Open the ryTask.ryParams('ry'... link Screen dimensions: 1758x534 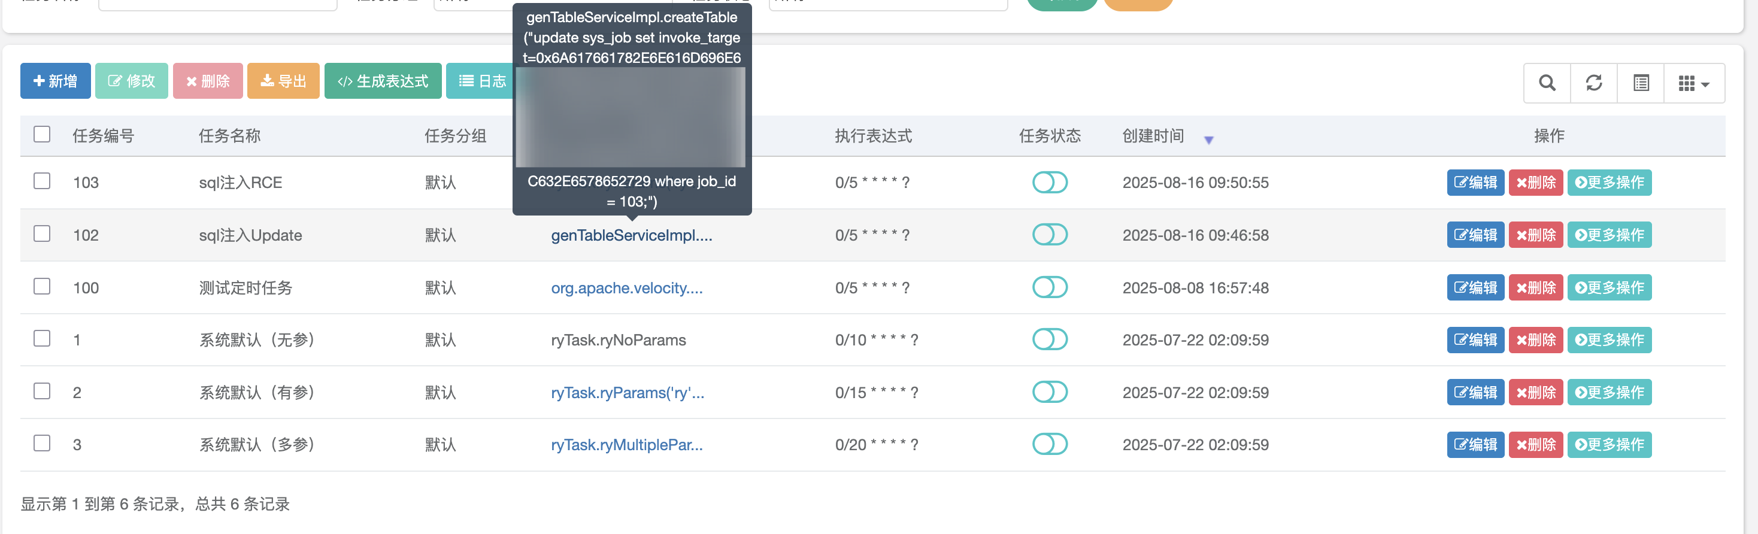(x=627, y=393)
